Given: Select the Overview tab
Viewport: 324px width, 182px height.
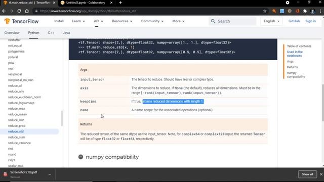Looking at the screenshot, I should 12,33.
